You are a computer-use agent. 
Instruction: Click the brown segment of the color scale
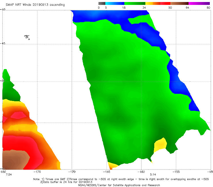click(179, 3)
